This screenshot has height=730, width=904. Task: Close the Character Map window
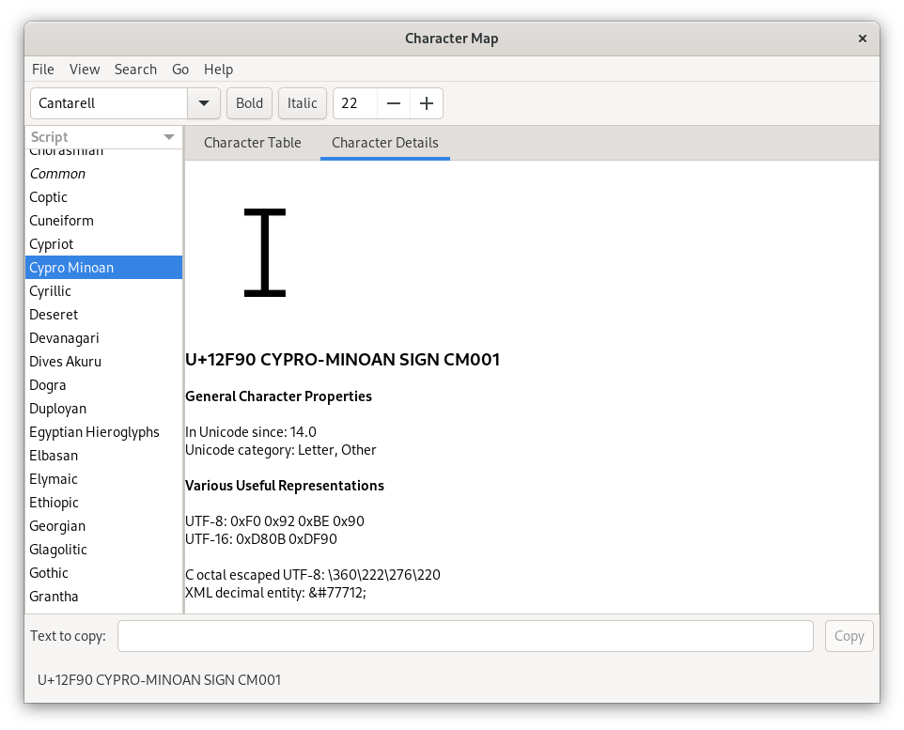tap(862, 39)
